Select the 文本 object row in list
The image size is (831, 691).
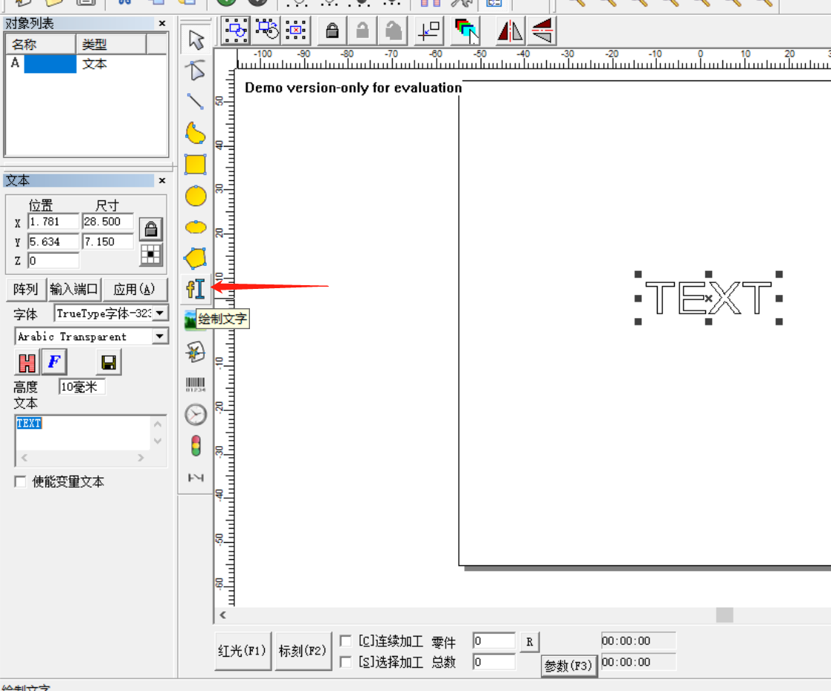click(87, 63)
